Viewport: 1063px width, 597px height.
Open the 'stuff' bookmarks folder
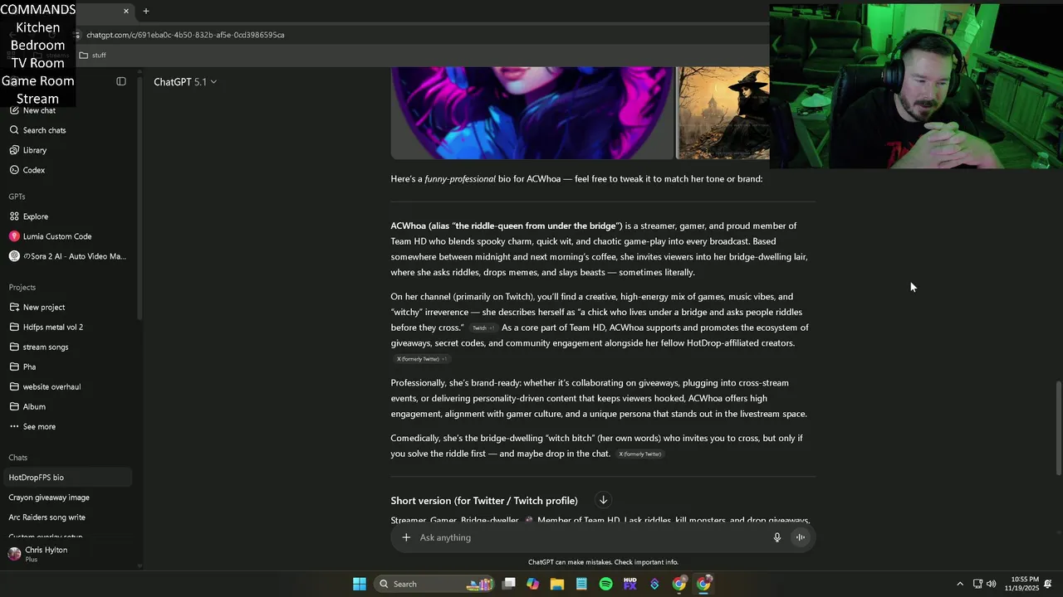92,55
